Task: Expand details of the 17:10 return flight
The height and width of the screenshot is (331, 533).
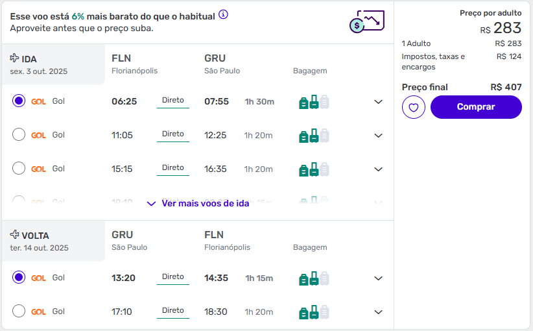Action: [378, 312]
